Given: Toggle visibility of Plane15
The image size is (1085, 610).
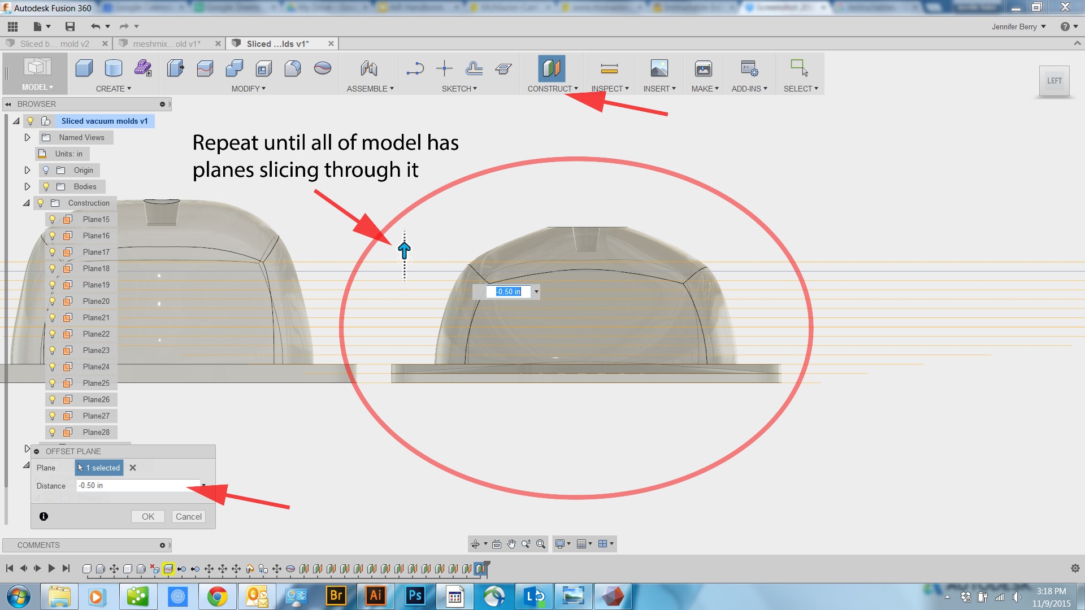Looking at the screenshot, I should (52, 219).
